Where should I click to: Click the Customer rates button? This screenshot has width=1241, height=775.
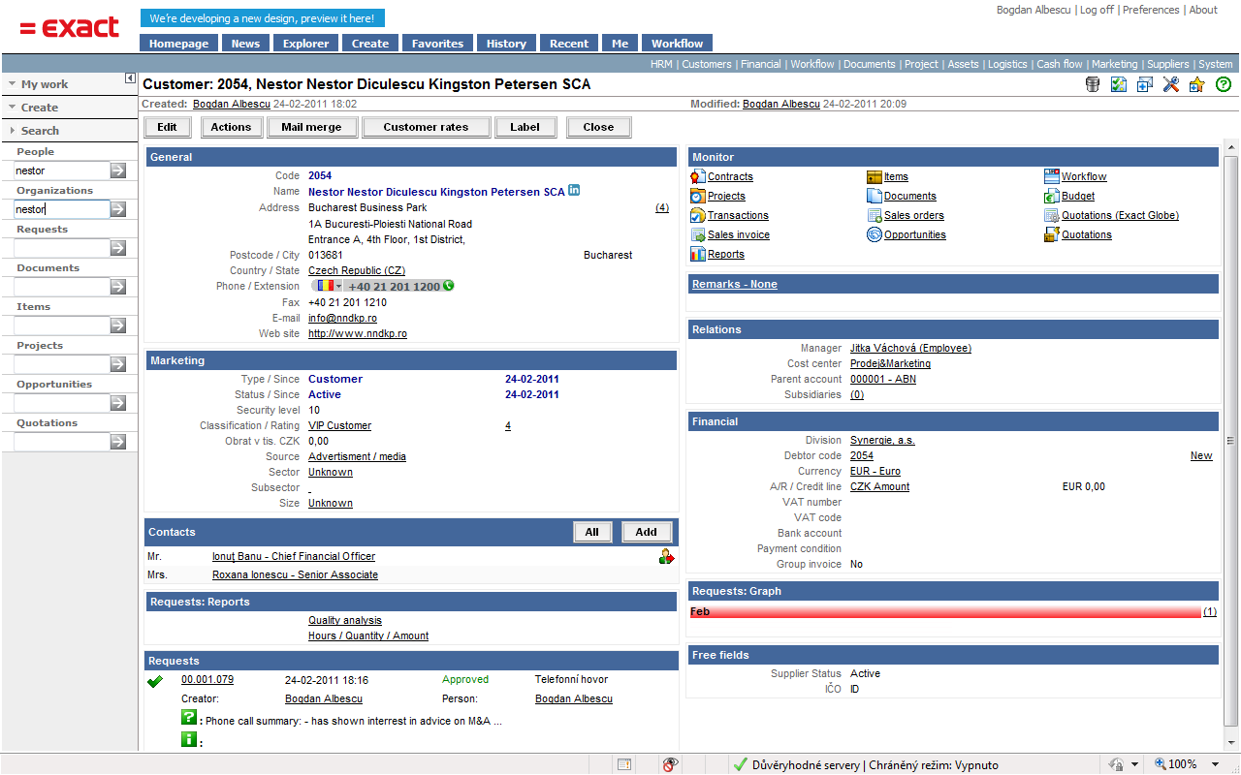[426, 127]
